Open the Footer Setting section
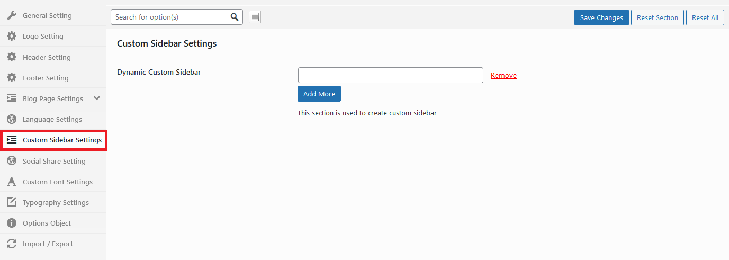 tap(46, 78)
